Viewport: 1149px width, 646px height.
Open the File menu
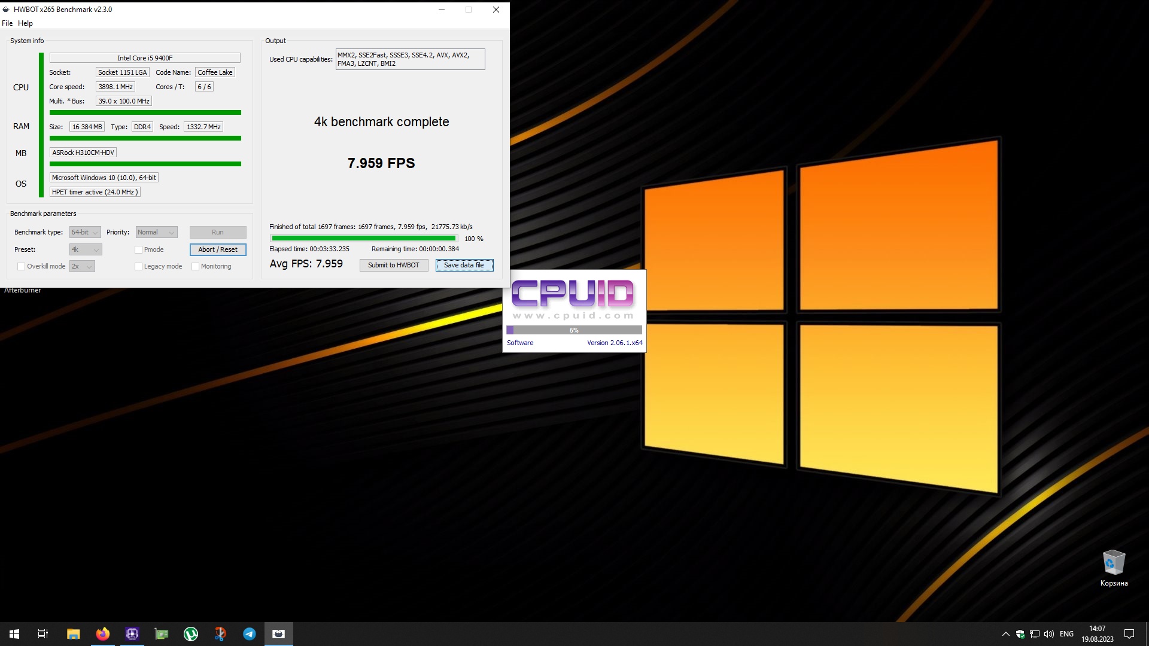(7, 23)
